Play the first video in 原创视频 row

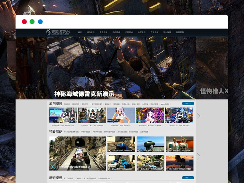point(63,115)
